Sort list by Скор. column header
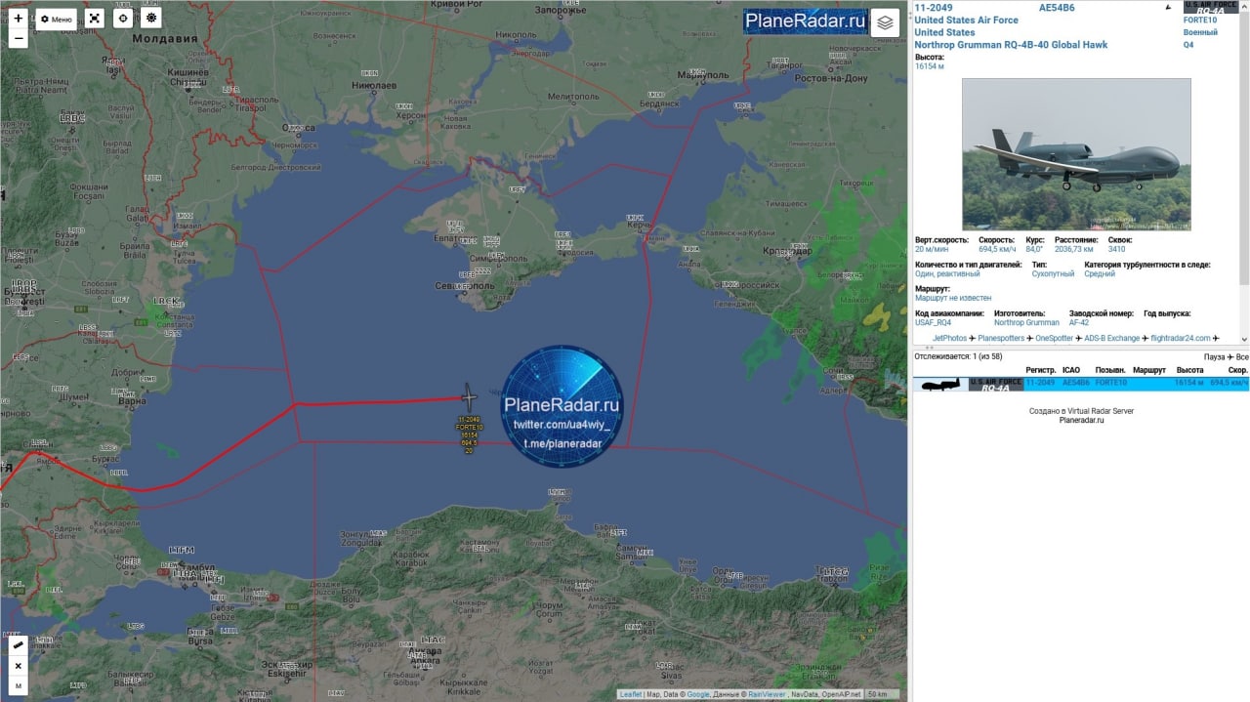Screen dimensions: 1250x702 (x=1238, y=370)
